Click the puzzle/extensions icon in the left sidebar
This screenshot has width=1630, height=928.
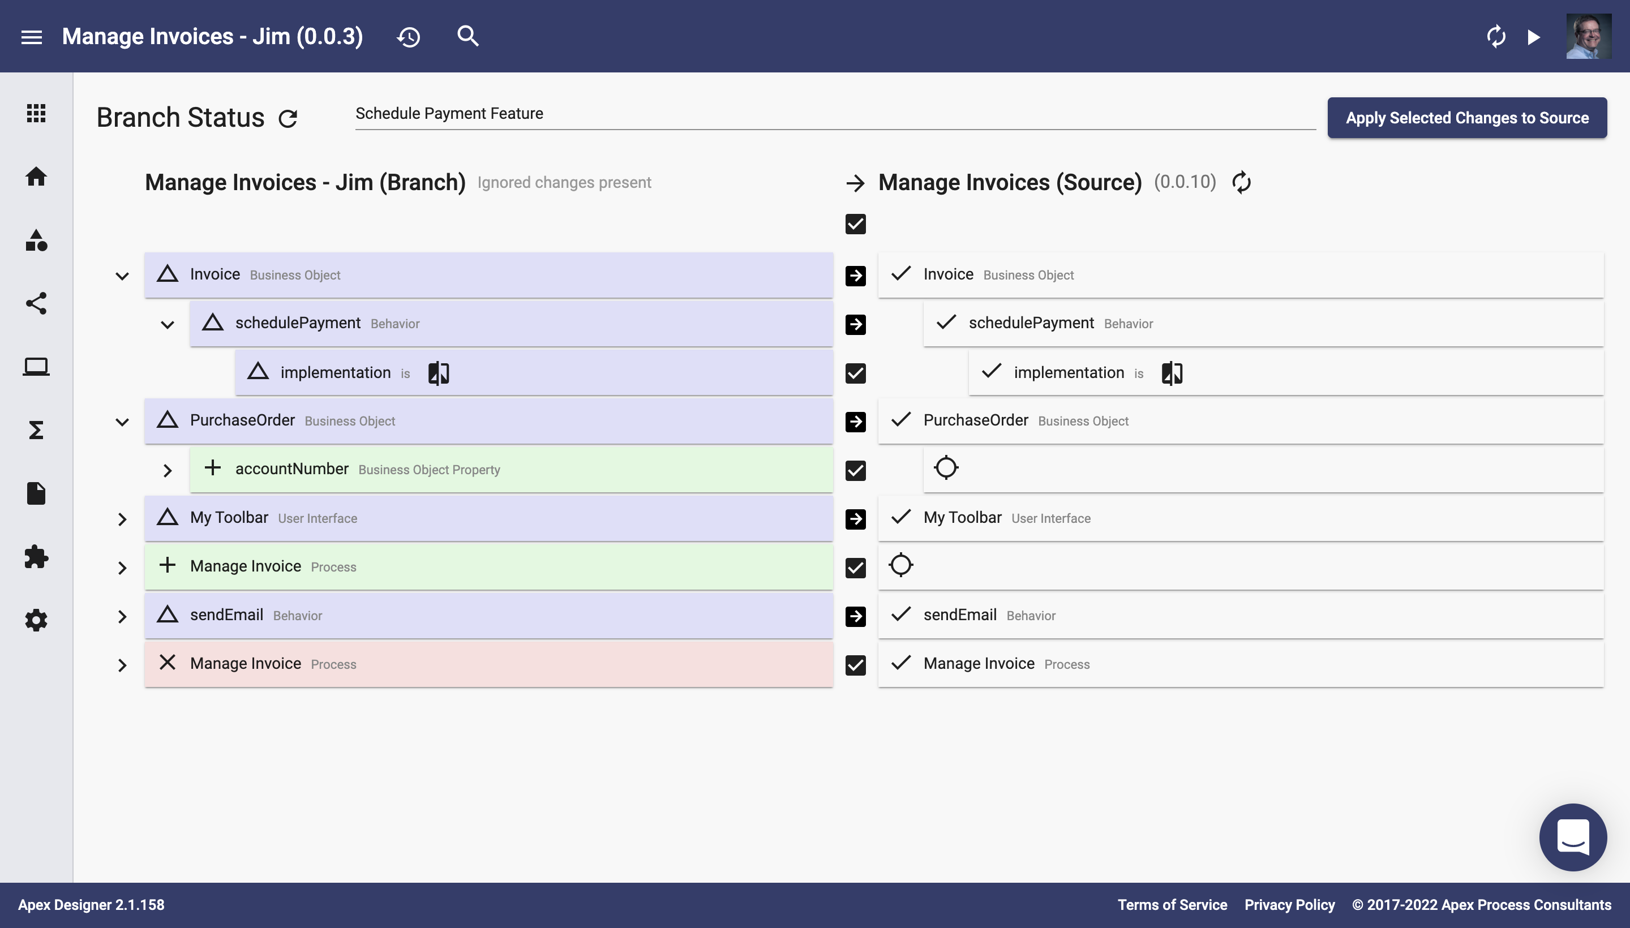click(x=35, y=556)
